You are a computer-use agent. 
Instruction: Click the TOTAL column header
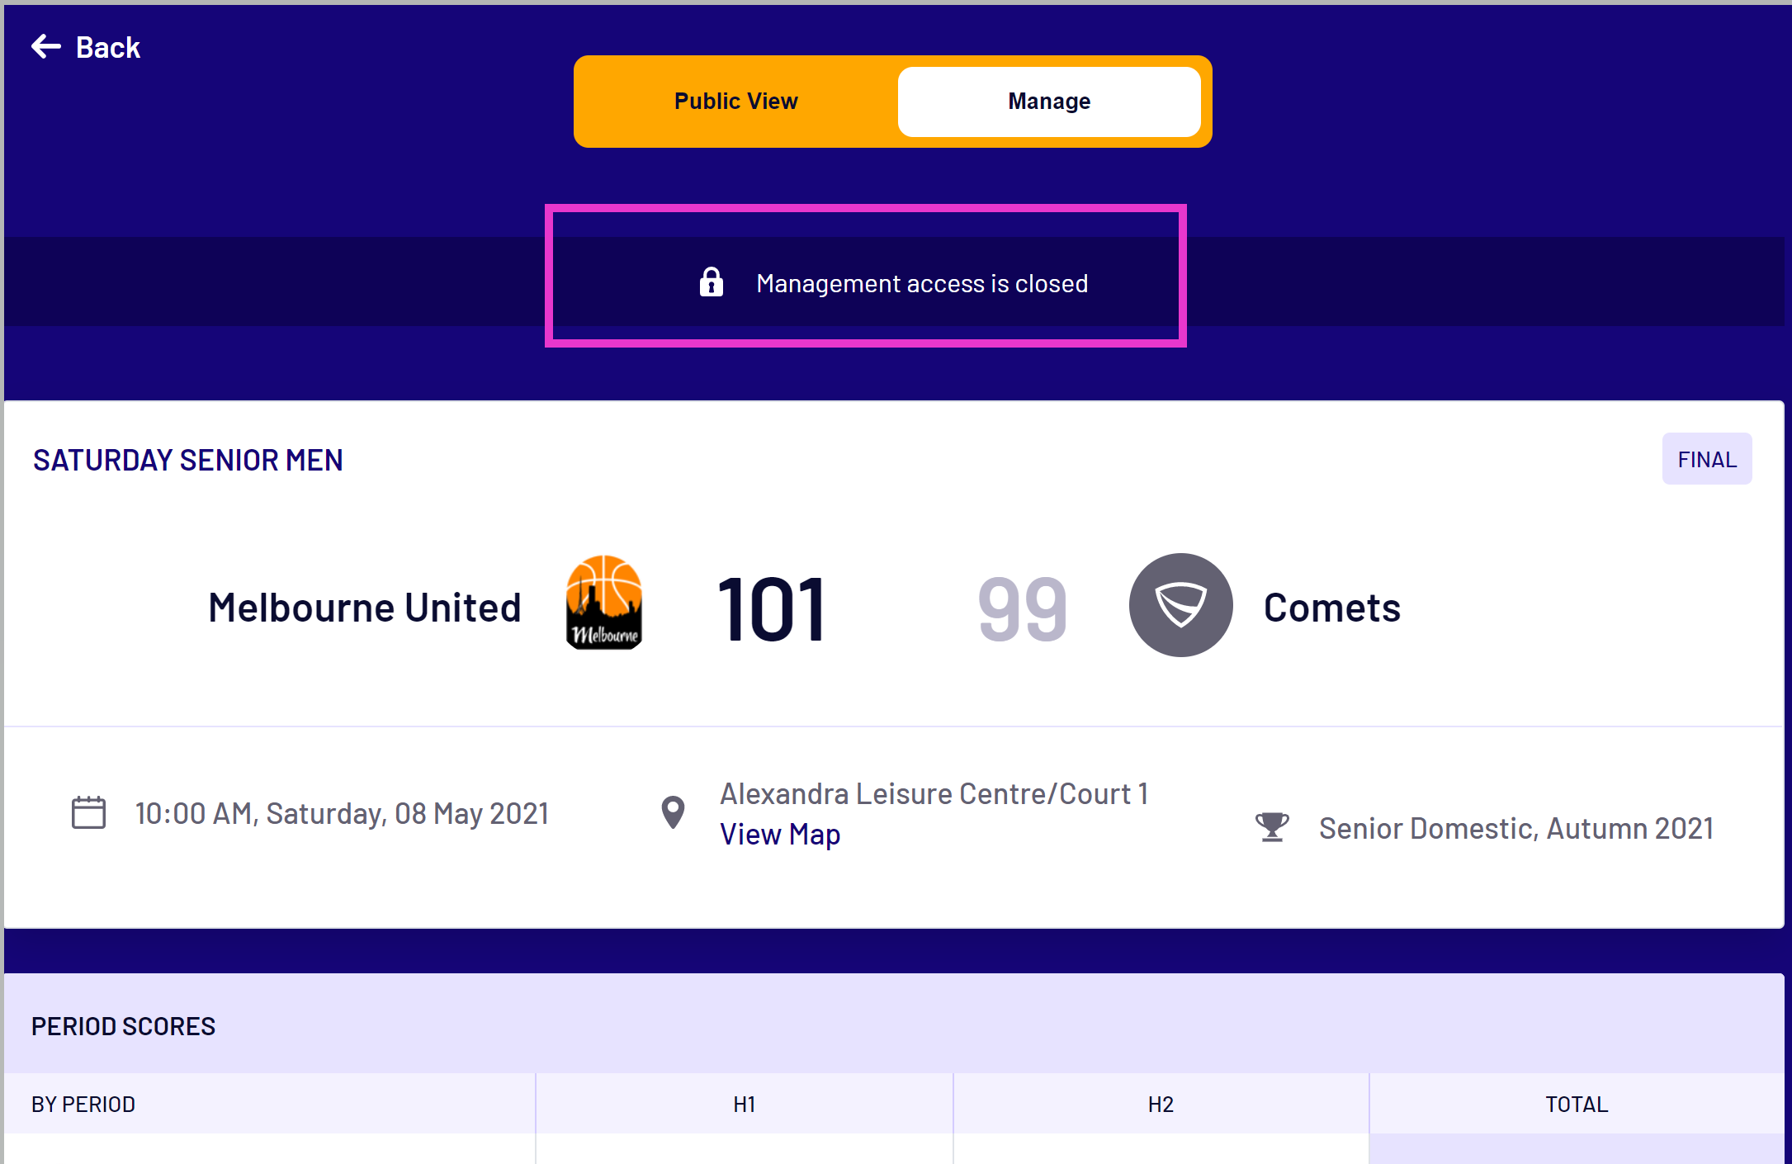click(1577, 1105)
